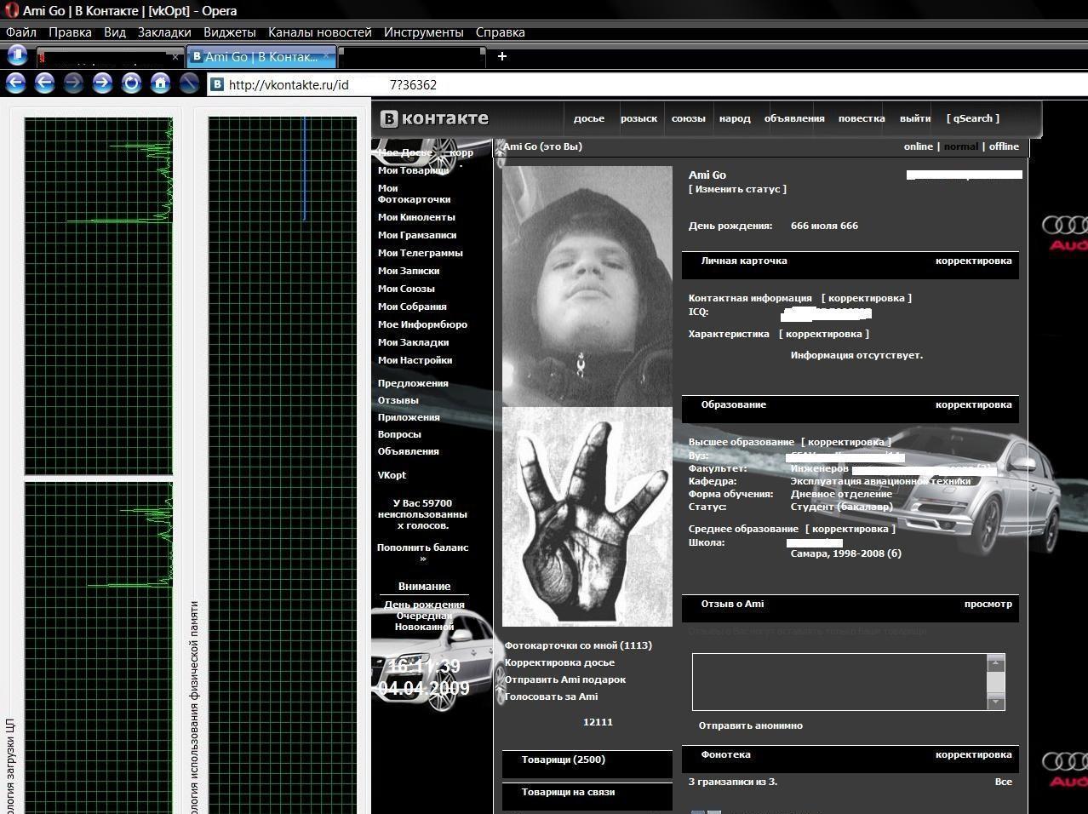This screenshot has width=1088, height=814.
Task: Reload the page with the refresh icon
Action: point(131,83)
